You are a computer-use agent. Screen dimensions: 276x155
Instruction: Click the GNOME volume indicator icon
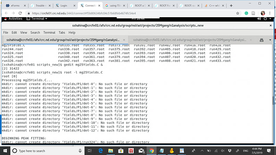259,19
